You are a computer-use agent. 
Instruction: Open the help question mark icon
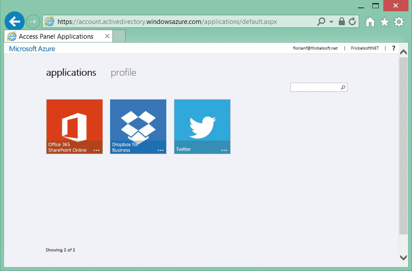pos(394,48)
